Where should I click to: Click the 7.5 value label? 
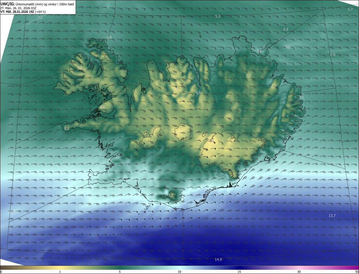tap(288, 47)
